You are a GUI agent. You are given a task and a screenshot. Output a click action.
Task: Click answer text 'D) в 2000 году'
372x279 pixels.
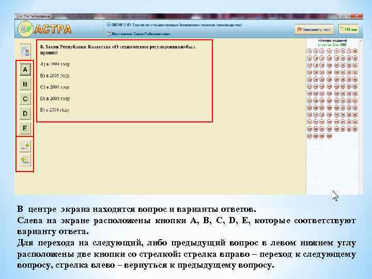55,99
